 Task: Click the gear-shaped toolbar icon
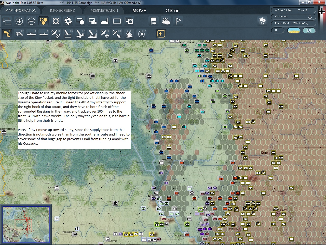coord(68,21)
